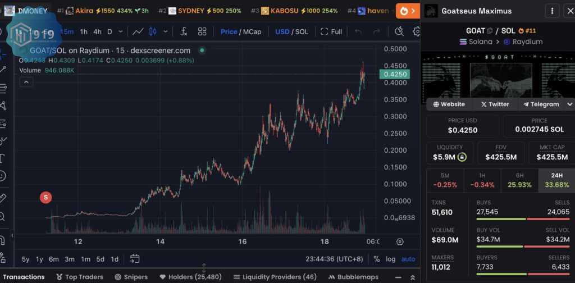The height and width of the screenshot is (283, 575).
Task: Toggle log scale mode
Action: pyautogui.click(x=391, y=259)
